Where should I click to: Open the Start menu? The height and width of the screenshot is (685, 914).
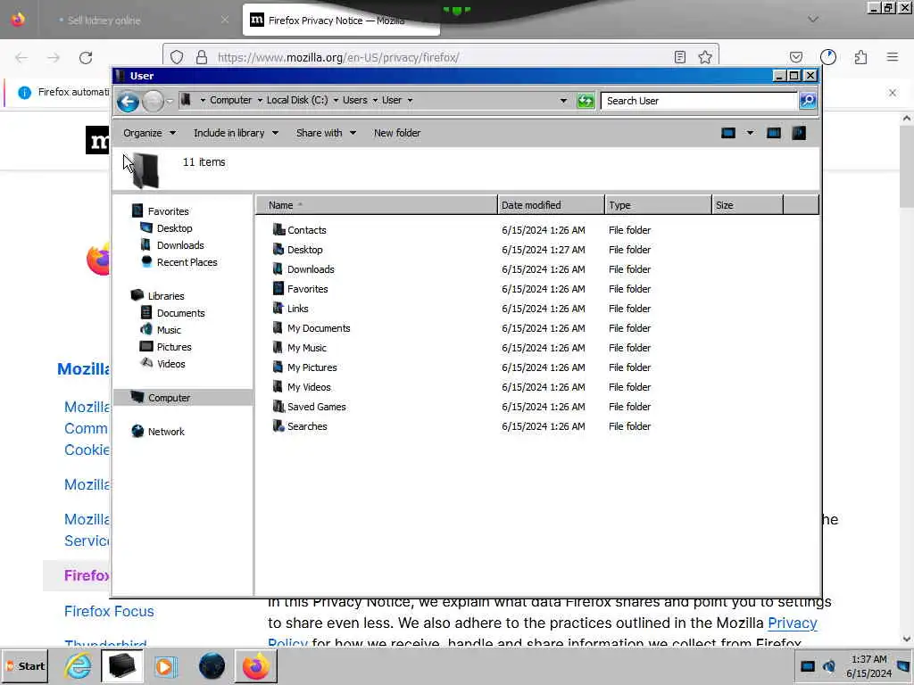click(x=25, y=665)
